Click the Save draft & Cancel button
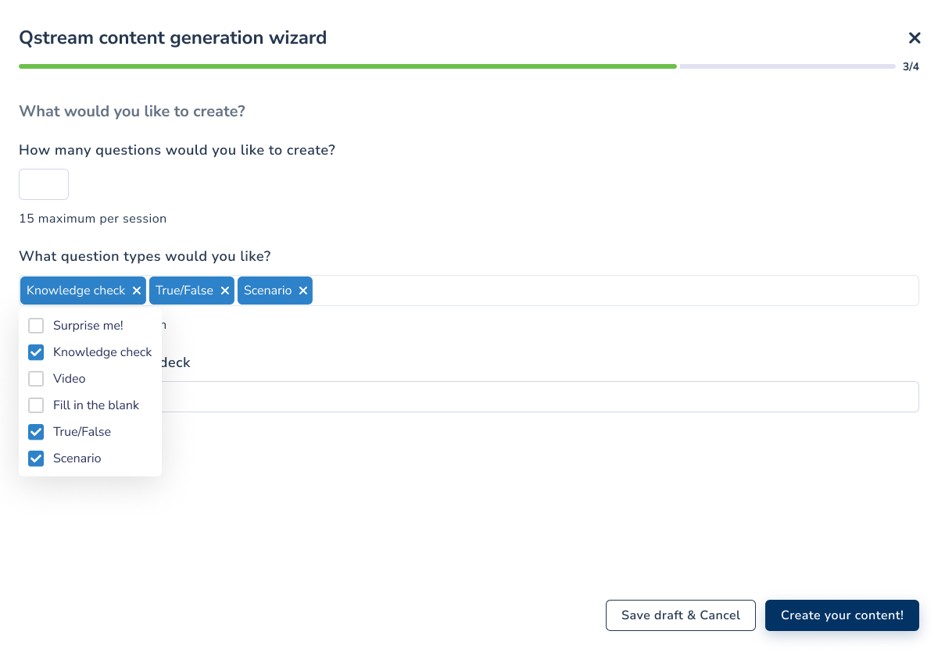This screenshot has width=938, height=656. tap(681, 615)
